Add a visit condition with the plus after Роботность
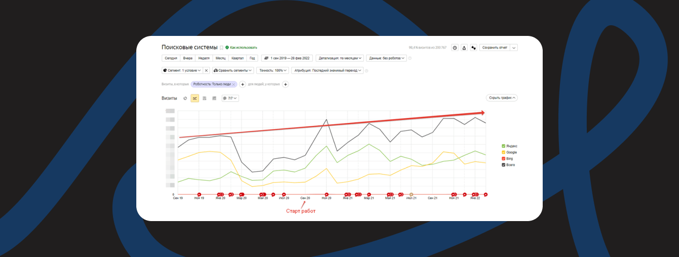Image resolution: width=679 pixels, height=257 pixels. (242, 84)
